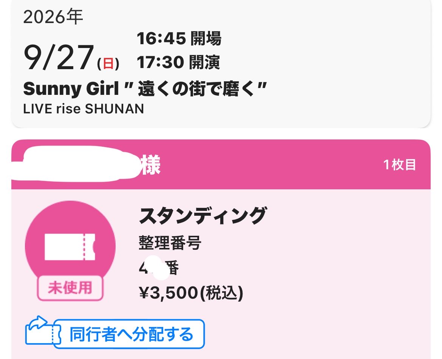Image resolution: width=442 pixels, height=359 pixels.
Task: Tap the pink ticket icon circle
Action: point(70,246)
